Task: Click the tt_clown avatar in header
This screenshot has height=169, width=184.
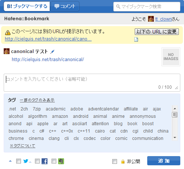Action: pyautogui.click(x=151, y=19)
